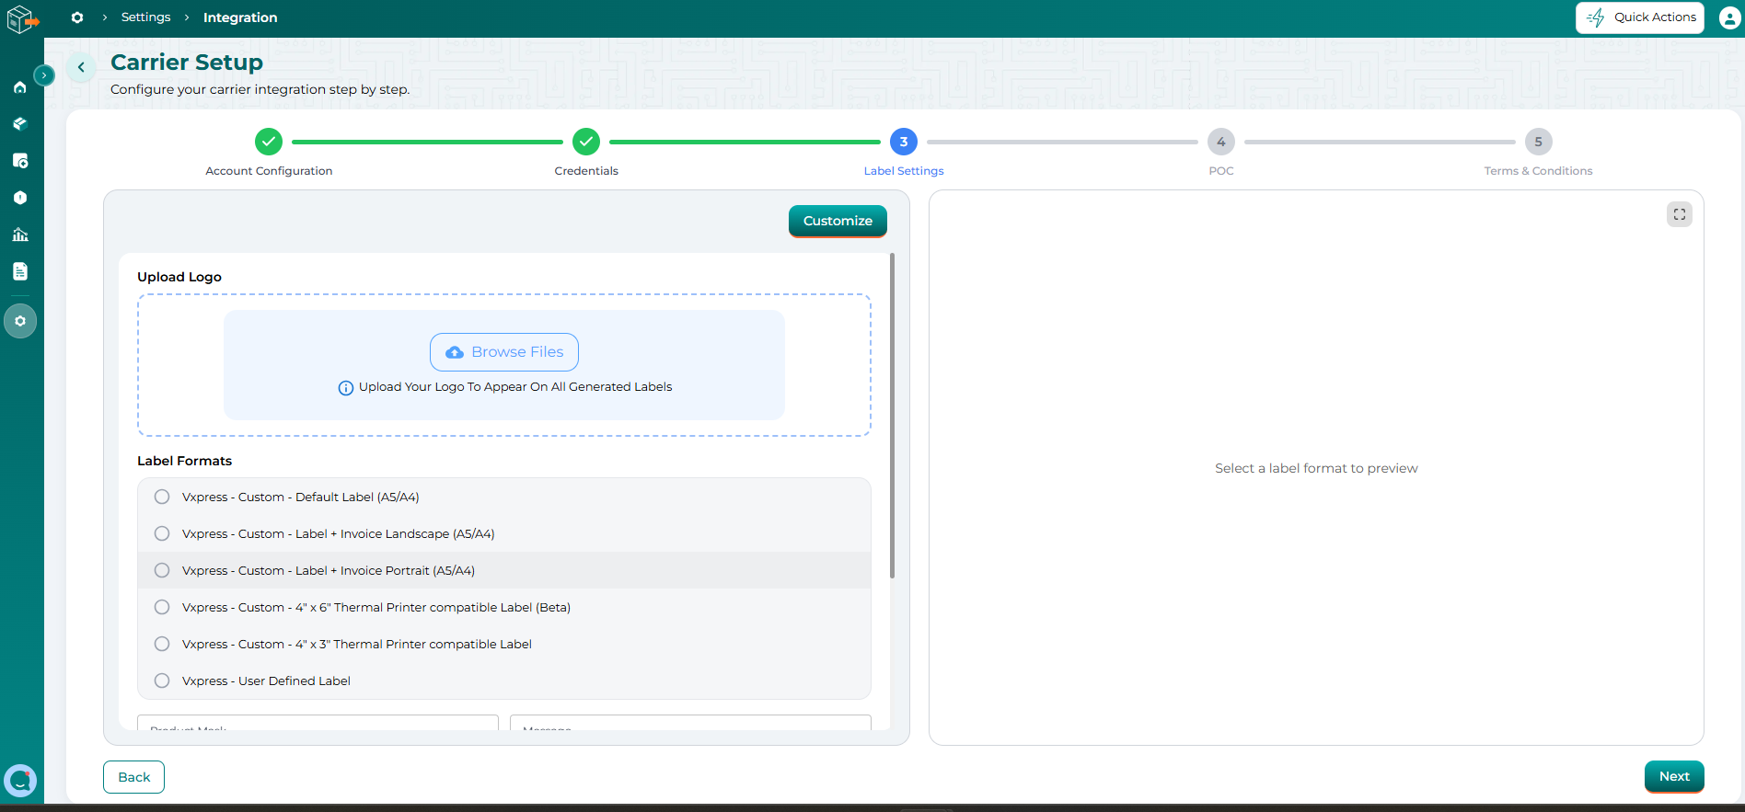Image resolution: width=1745 pixels, height=812 pixels.
Task: Click the upload info circle icon
Action: point(346,388)
